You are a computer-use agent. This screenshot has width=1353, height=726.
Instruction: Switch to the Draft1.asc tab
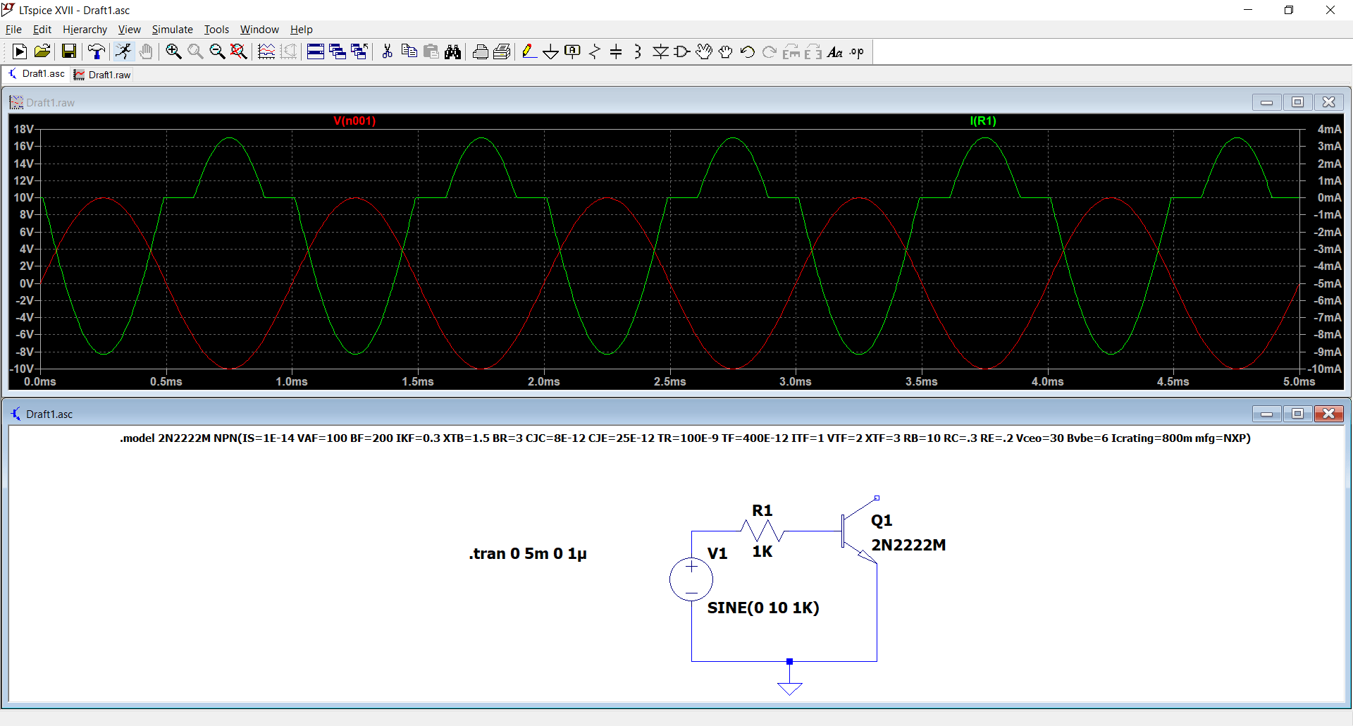(x=37, y=74)
